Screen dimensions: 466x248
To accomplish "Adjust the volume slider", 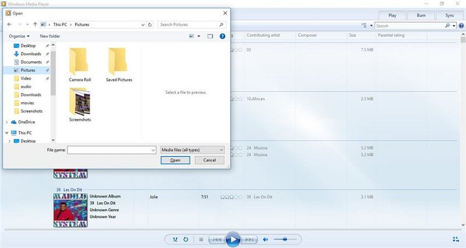I will (285, 239).
